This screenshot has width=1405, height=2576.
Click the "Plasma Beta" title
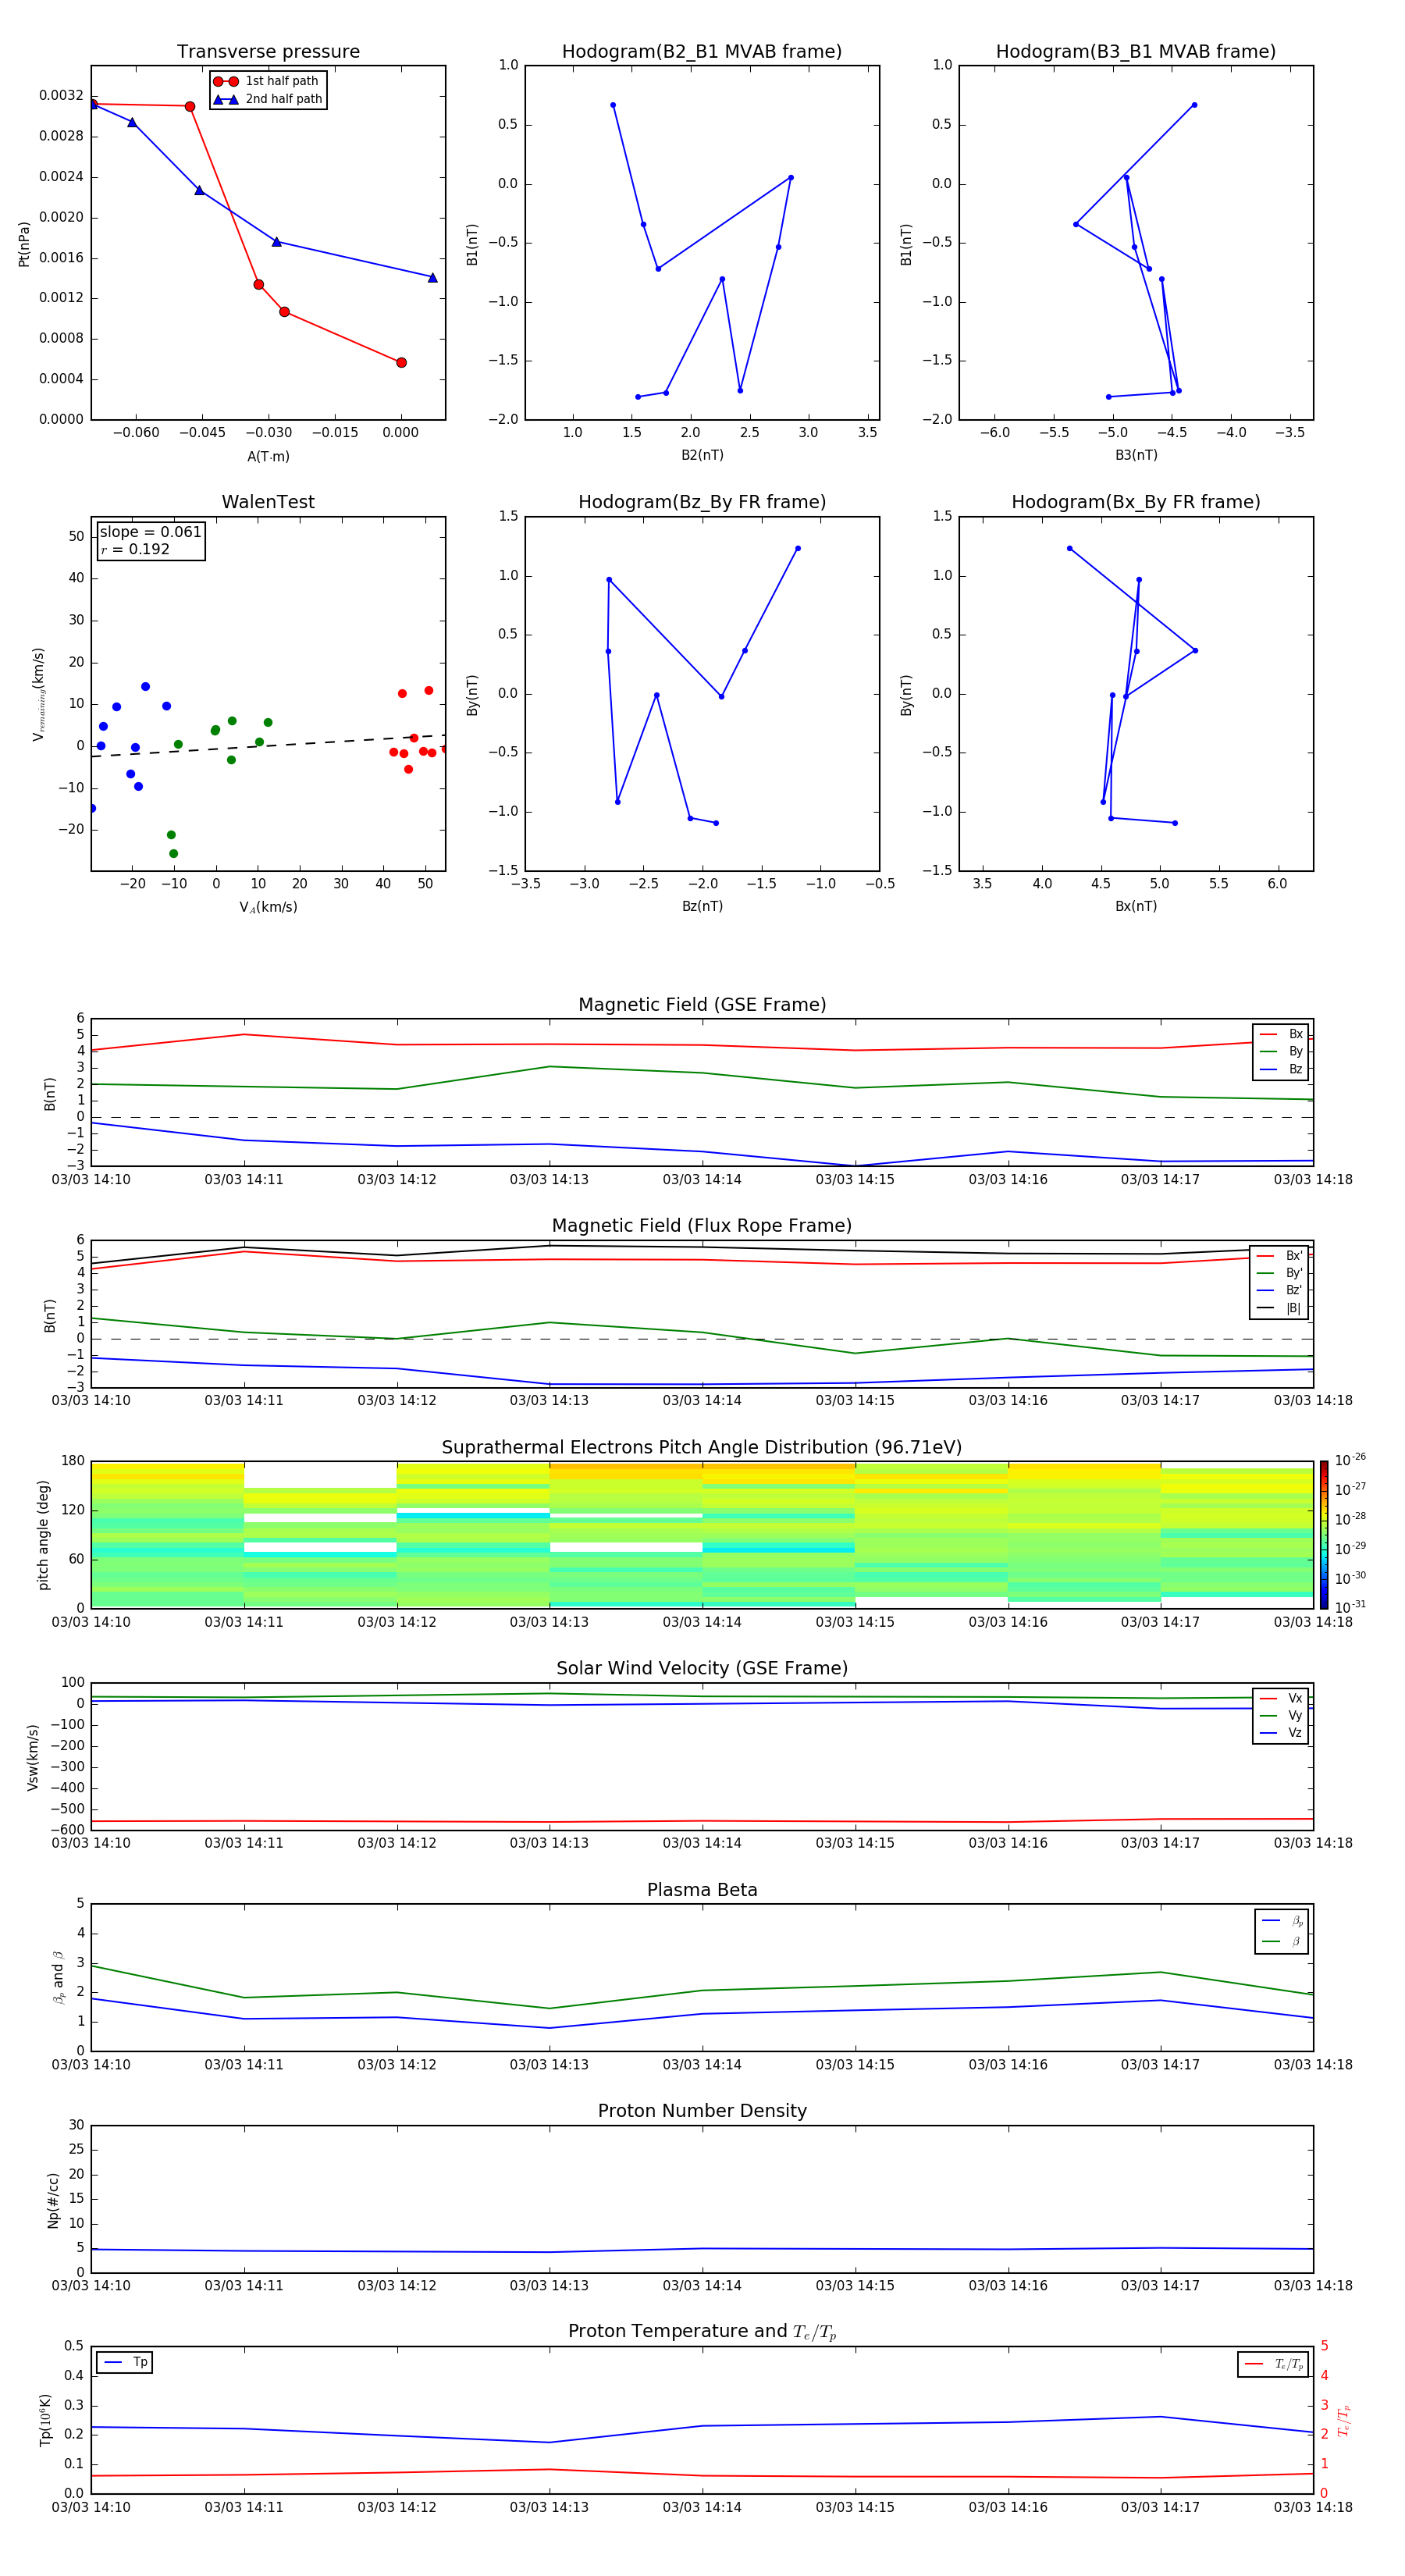(702, 1890)
